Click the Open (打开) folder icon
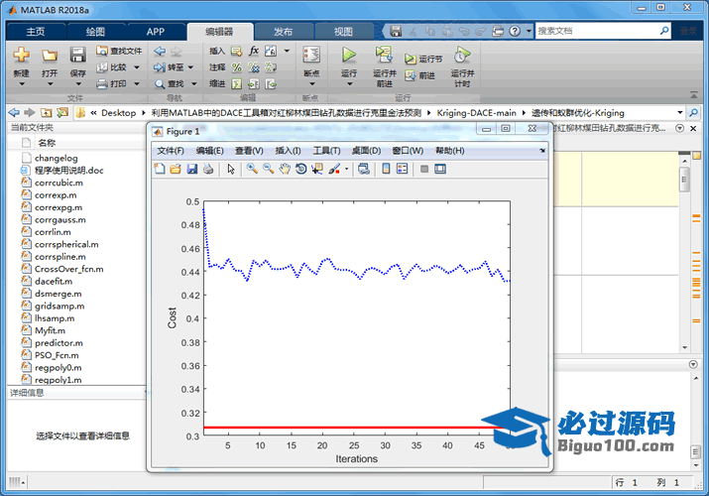The height and width of the screenshot is (496, 709). 50,56
